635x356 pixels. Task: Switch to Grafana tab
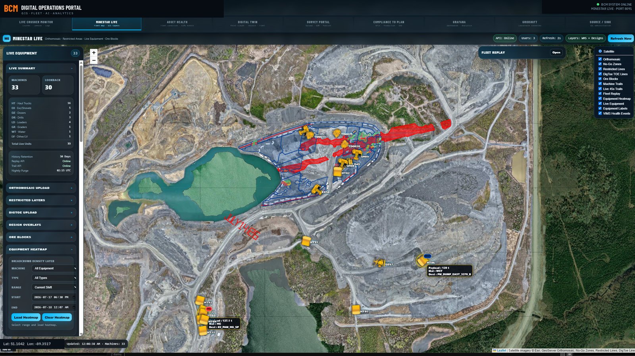click(459, 23)
